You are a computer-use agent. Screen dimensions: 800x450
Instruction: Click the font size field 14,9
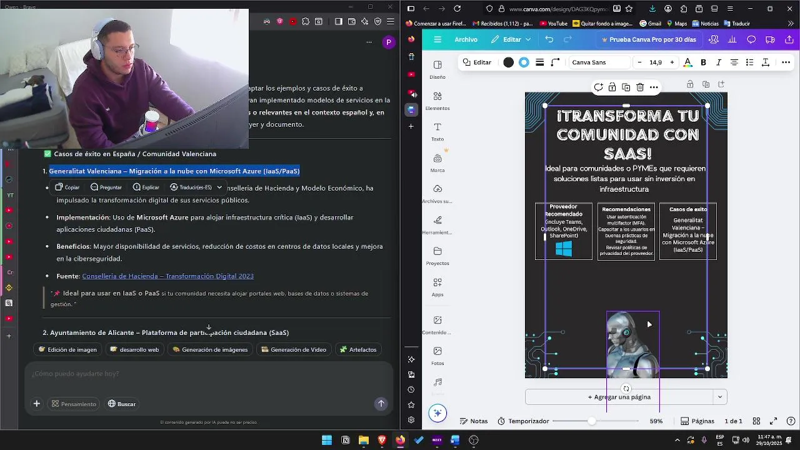(x=656, y=62)
